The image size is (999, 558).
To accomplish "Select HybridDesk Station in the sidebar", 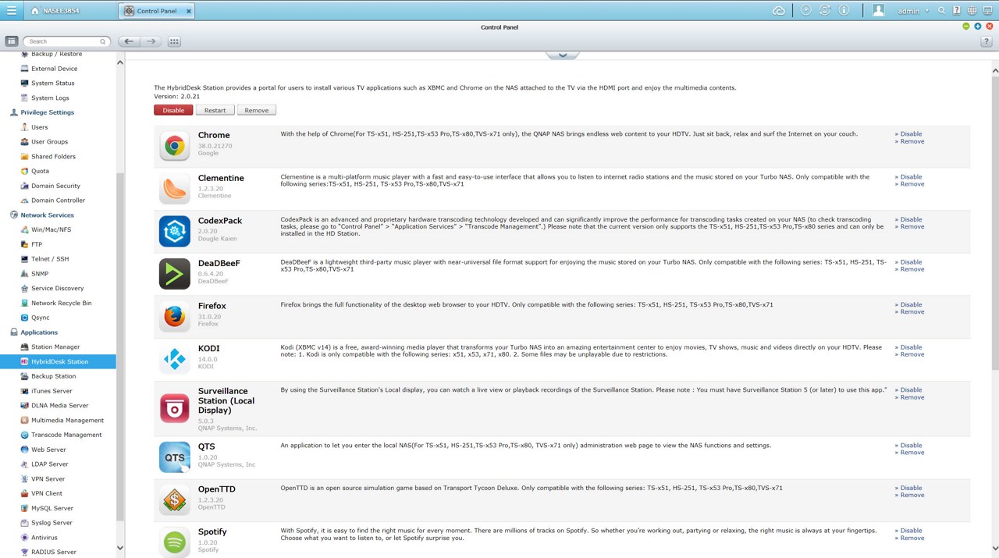I will [x=58, y=361].
